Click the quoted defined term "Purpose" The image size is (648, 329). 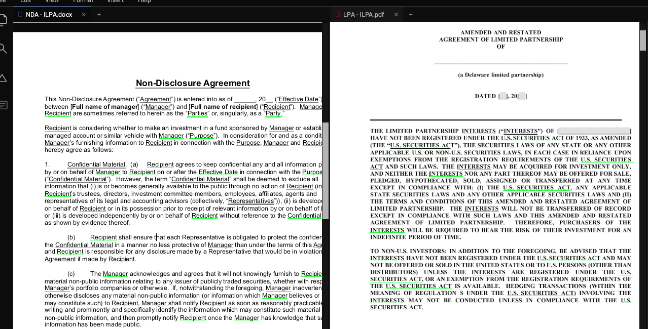(x=202, y=136)
